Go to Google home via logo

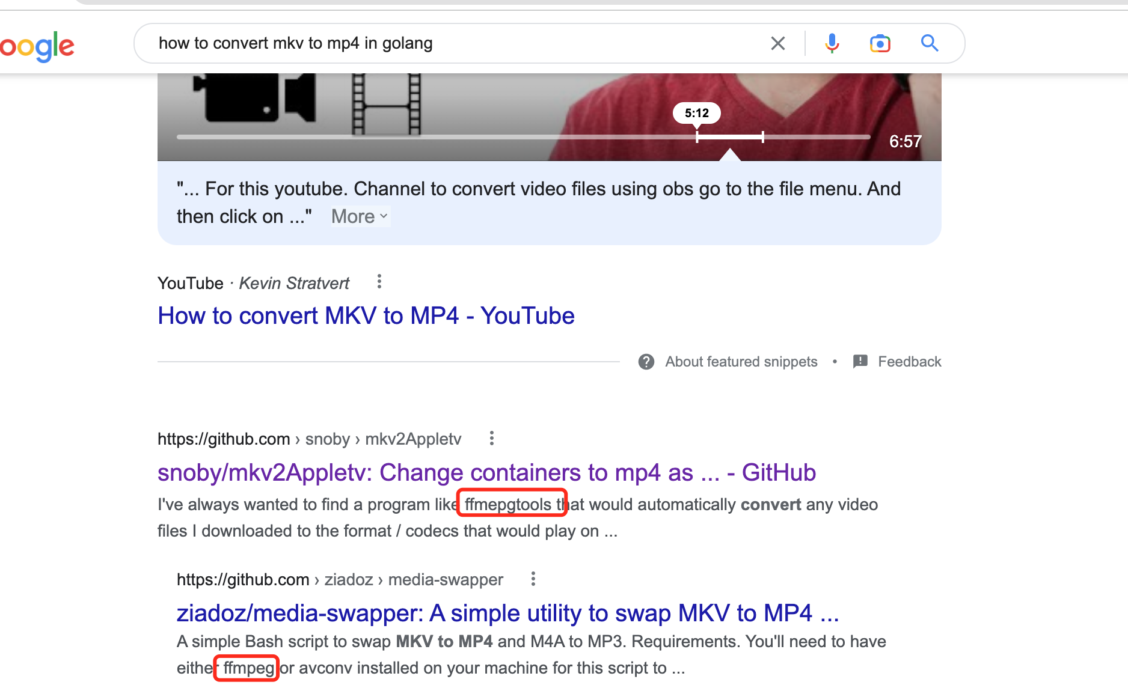(37, 46)
